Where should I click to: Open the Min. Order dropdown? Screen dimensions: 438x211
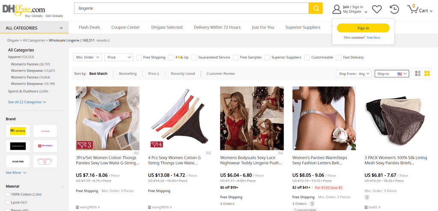pyautogui.click(x=87, y=57)
